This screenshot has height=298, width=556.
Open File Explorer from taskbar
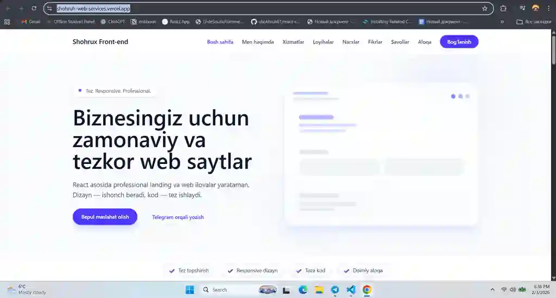click(319, 290)
